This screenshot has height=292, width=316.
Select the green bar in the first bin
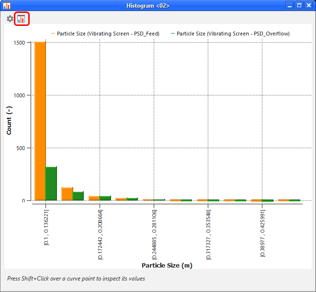click(51, 183)
